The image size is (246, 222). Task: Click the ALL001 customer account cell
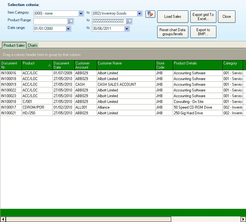pyautogui.click(x=86, y=107)
